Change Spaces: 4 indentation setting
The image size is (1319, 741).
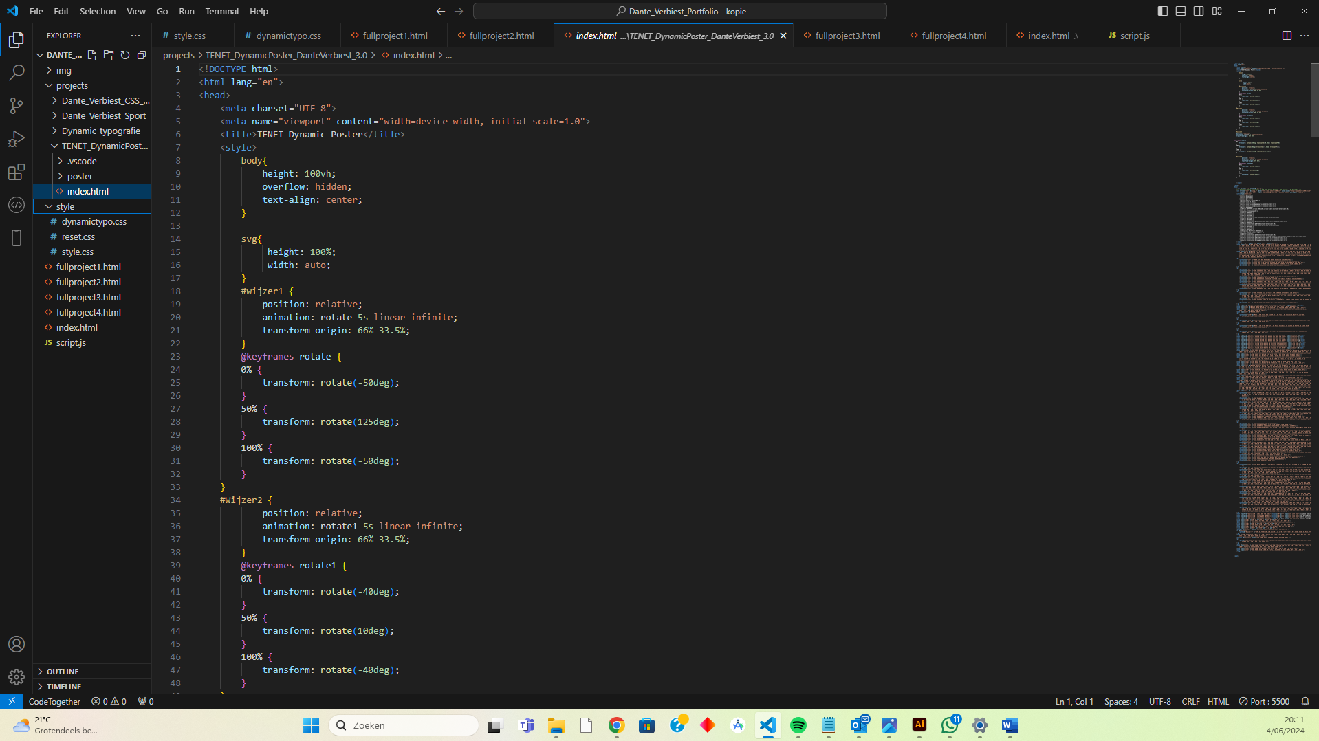coord(1121,701)
